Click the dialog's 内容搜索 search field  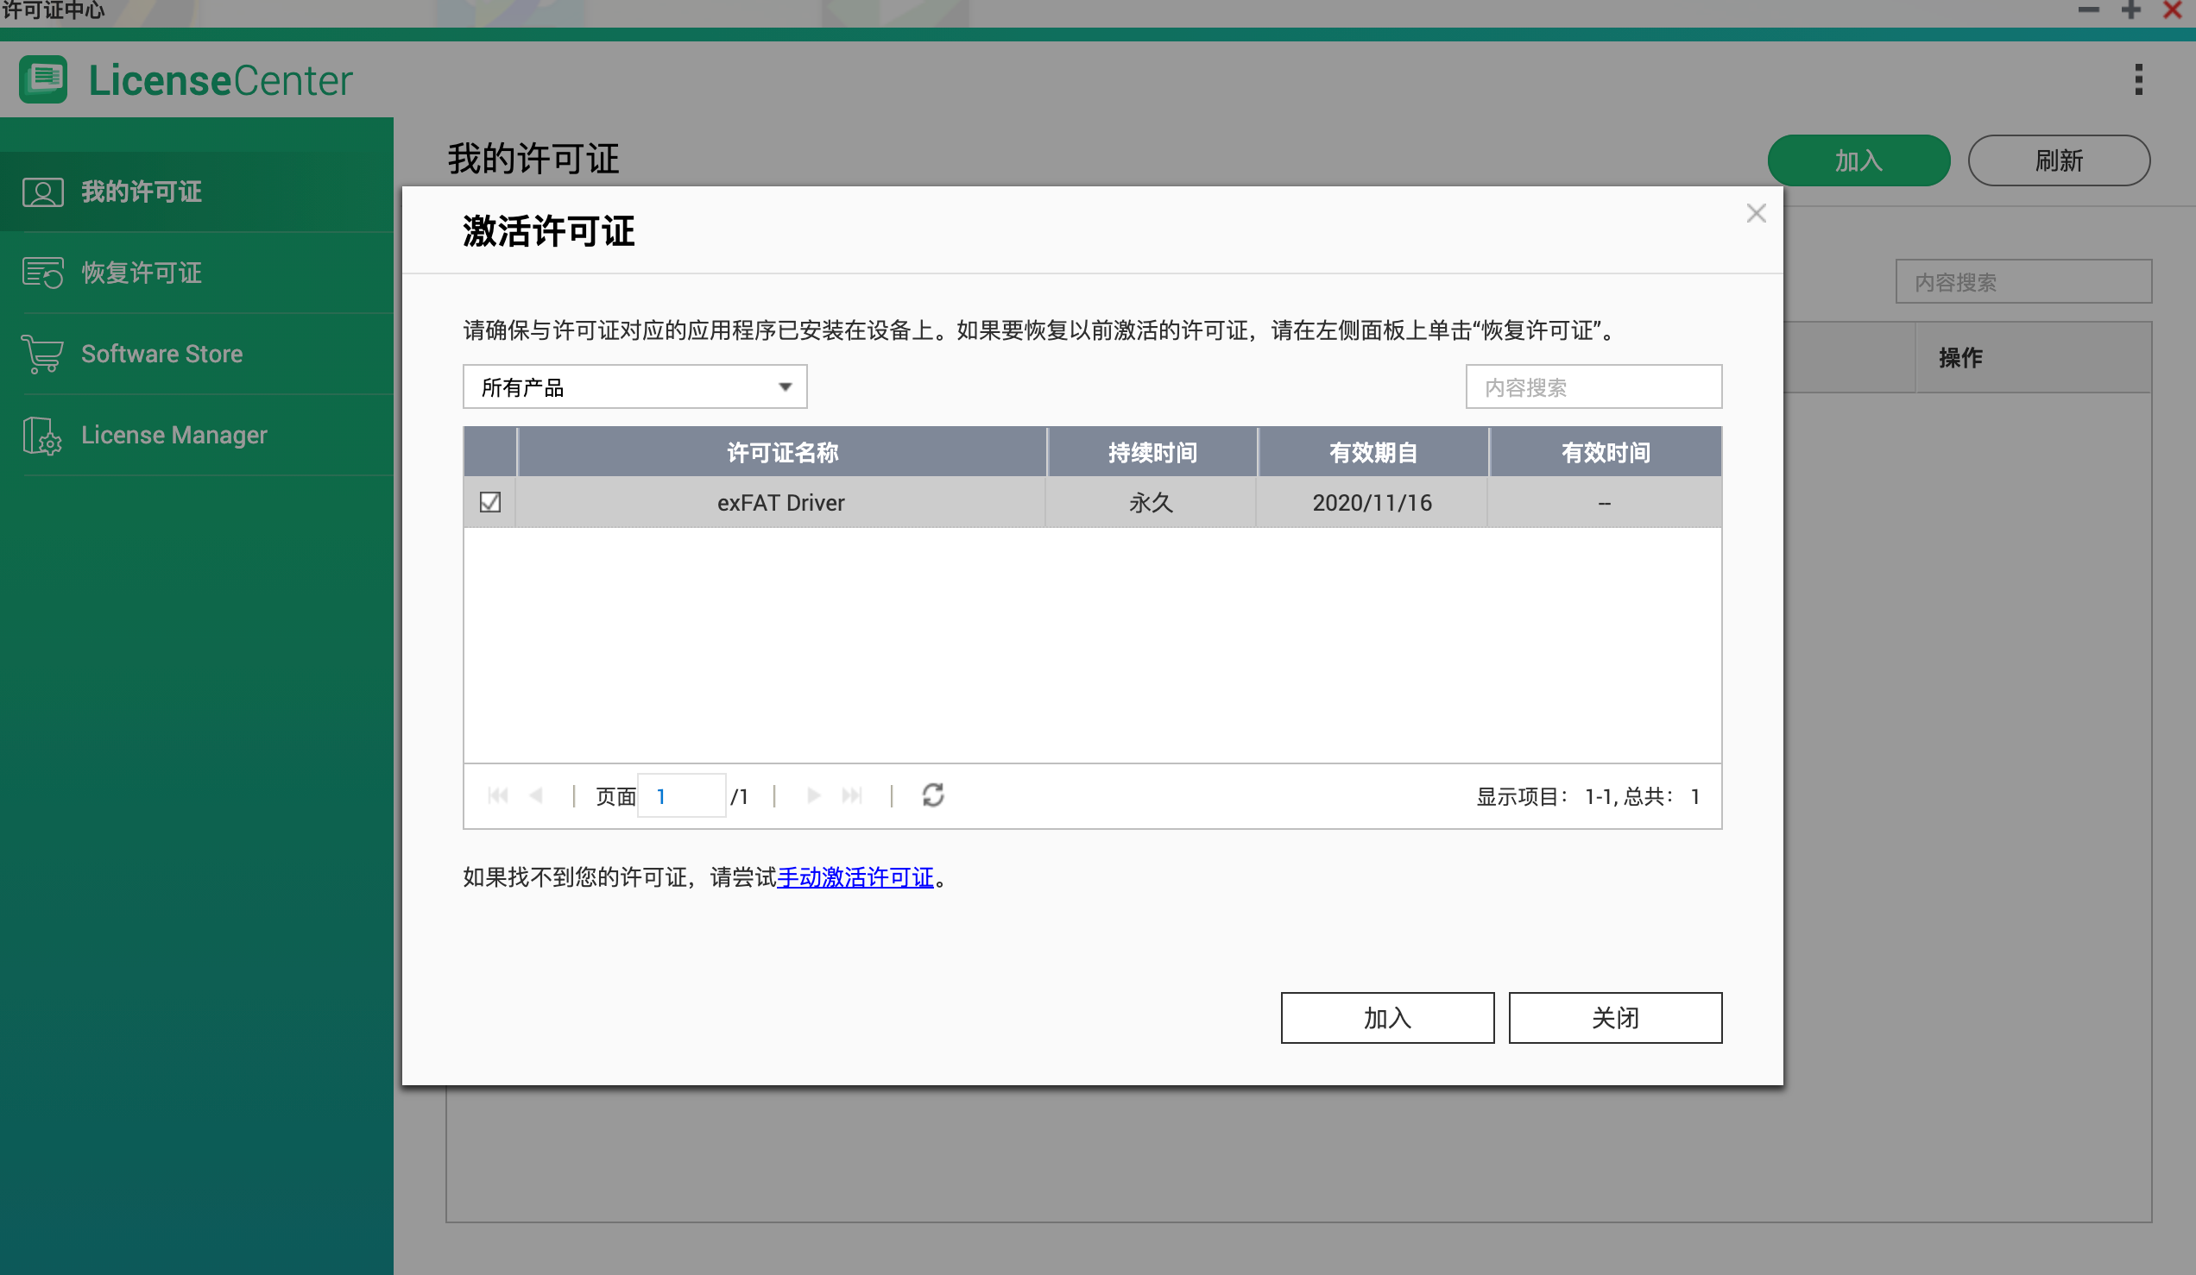pos(1594,386)
